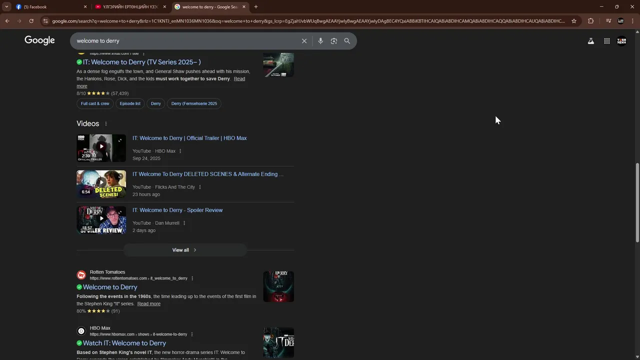The height and width of the screenshot is (360, 640).
Task: Click the HBO Max result poster thumbnail
Action: click(278, 342)
